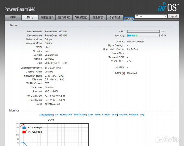This screenshot has height=146, width=184.
Task: Click the red TX legend swatch
Action: coord(24,132)
